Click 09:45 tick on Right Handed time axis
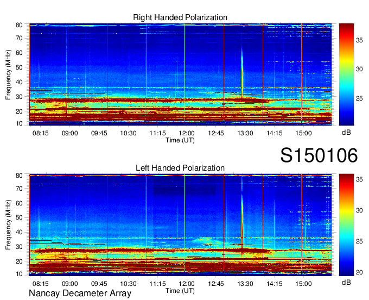 [99, 133]
